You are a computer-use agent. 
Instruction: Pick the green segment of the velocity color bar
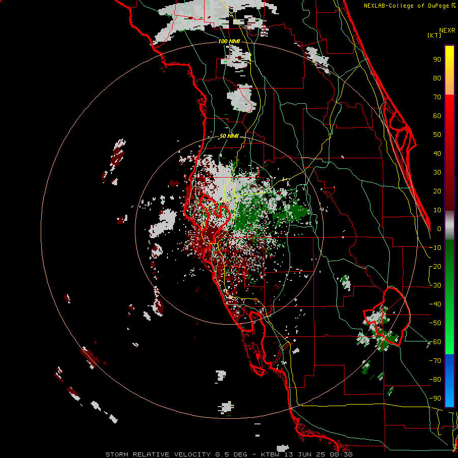(449, 297)
